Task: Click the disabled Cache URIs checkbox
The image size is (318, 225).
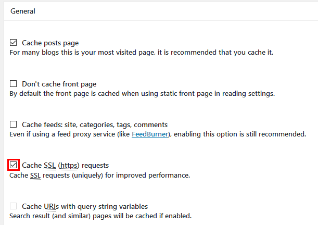Action: (14, 206)
